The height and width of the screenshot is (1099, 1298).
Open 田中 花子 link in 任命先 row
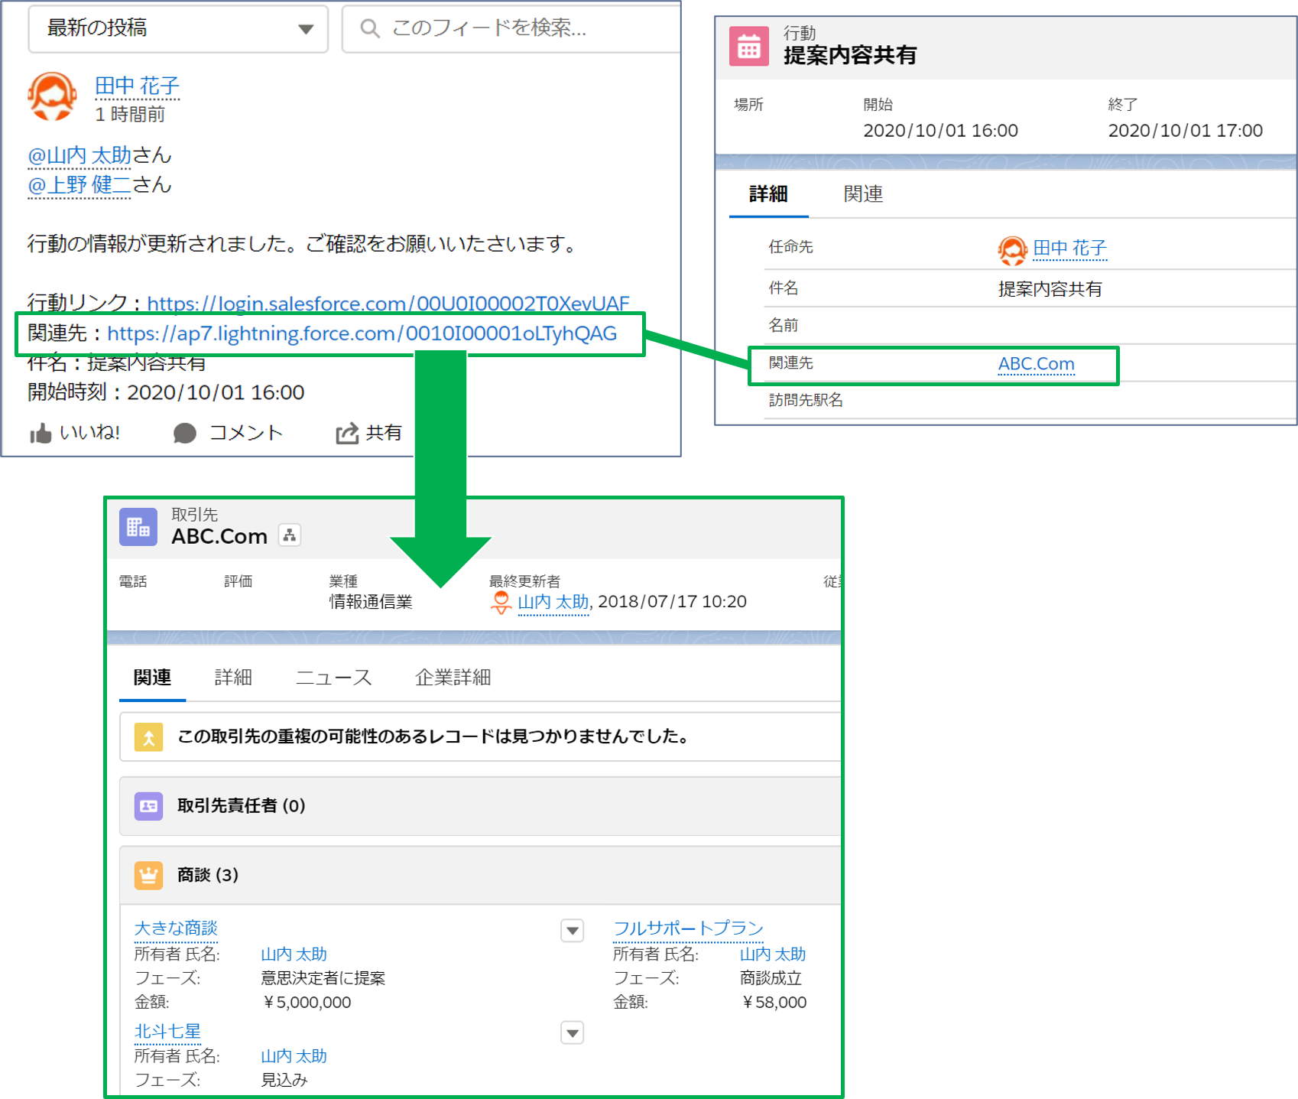pyautogui.click(x=1069, y=249)
